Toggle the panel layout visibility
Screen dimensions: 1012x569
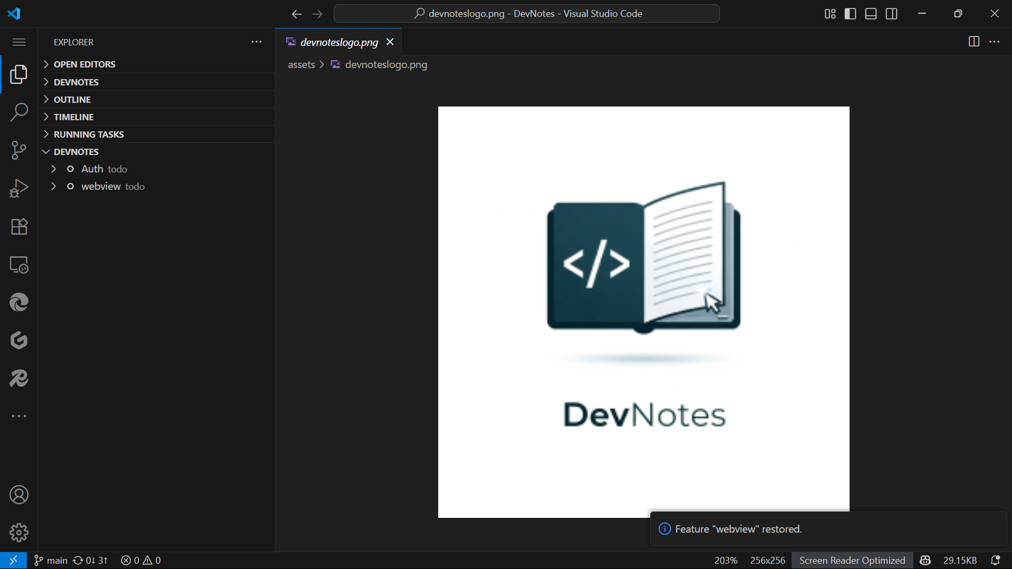click(871, 14)
